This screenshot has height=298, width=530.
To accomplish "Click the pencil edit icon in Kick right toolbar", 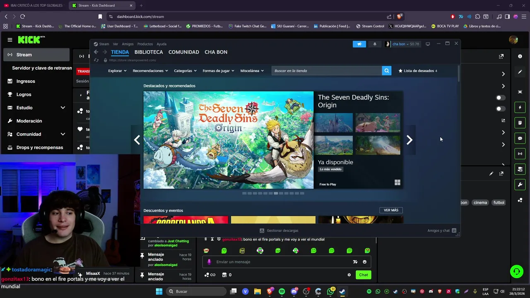I will tap(520, 72).
